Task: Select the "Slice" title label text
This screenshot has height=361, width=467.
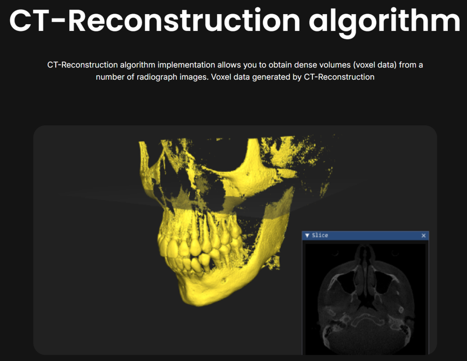Action: (x=320, y=236)
